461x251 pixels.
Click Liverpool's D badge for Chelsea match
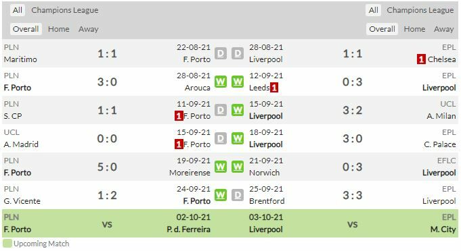pos(238,53)
